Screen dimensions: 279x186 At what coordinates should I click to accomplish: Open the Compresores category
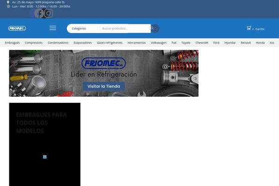coord(33,43)
